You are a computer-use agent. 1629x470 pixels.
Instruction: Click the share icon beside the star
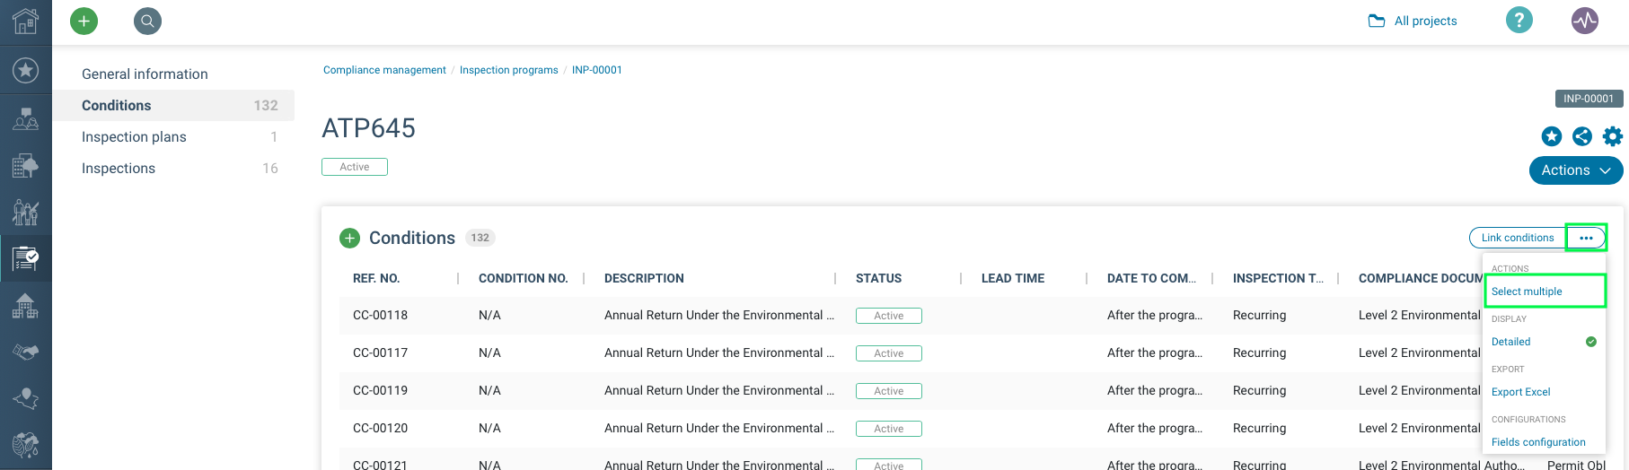click(x=1582, y=136)
